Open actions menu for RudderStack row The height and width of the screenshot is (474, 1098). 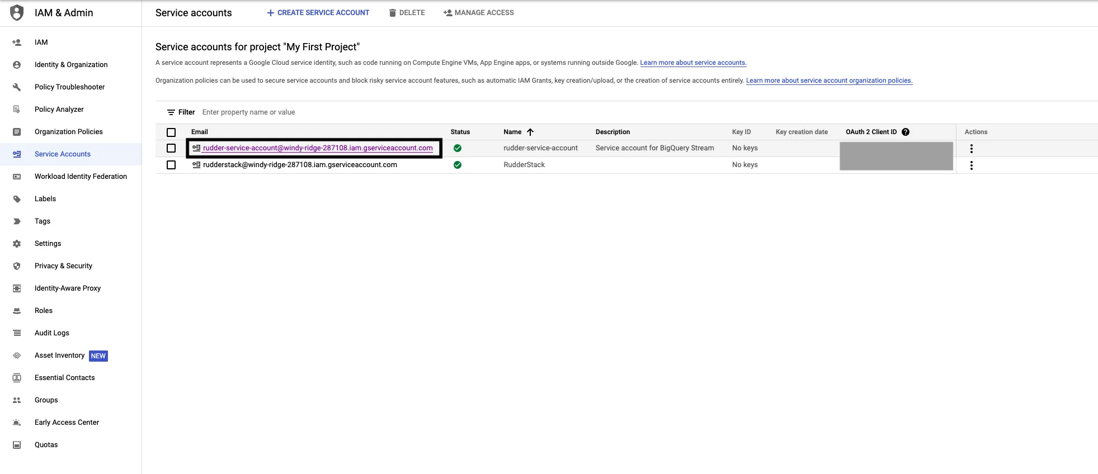tap(972, 165)
